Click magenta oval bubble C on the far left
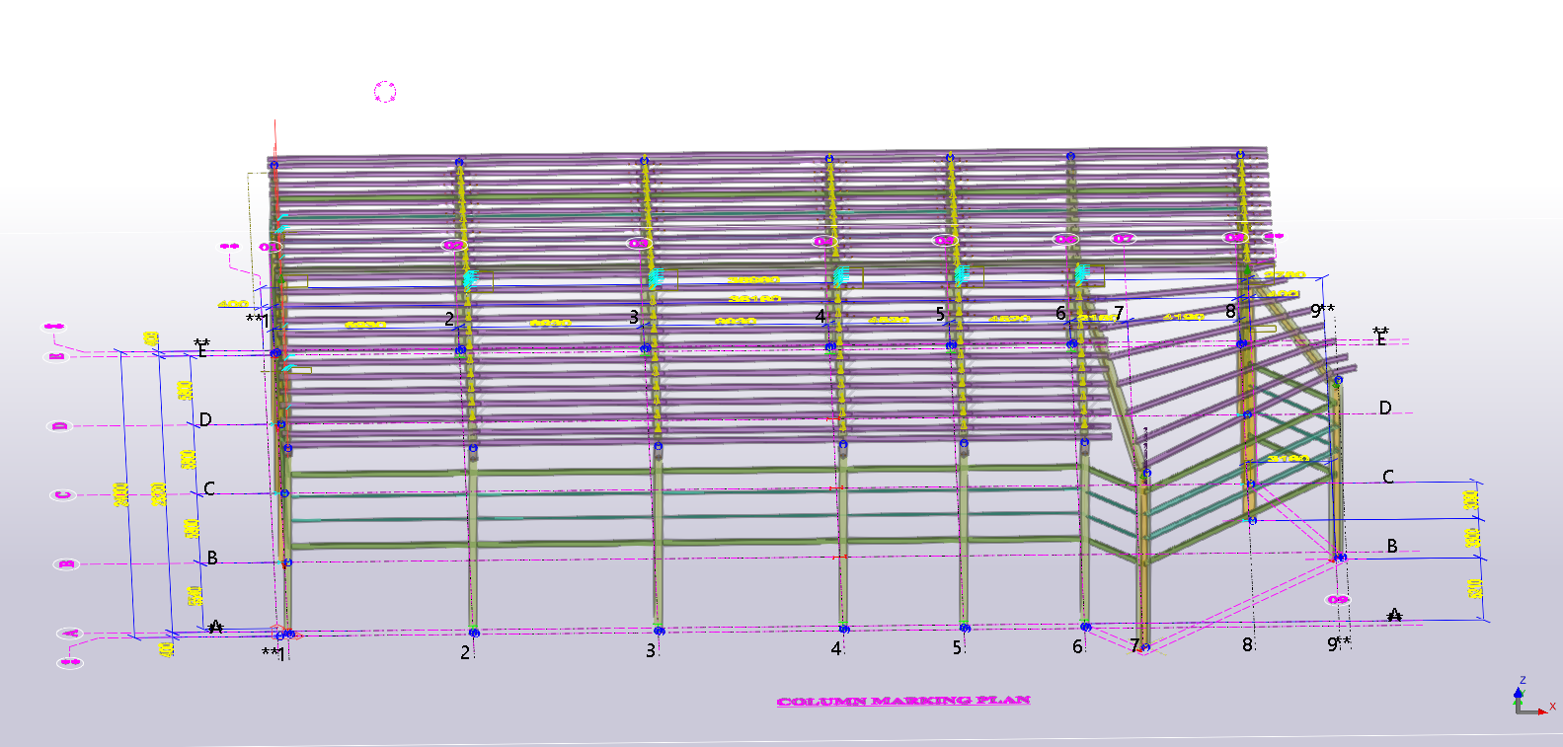Screen dimensions: 1563x747 (x=62, y=494)
